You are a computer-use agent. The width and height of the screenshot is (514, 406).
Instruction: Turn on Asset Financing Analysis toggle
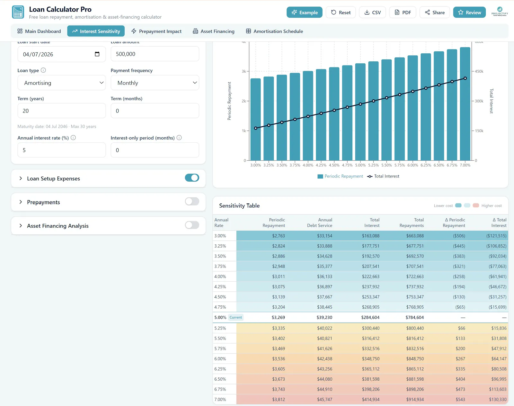point(192,225)
